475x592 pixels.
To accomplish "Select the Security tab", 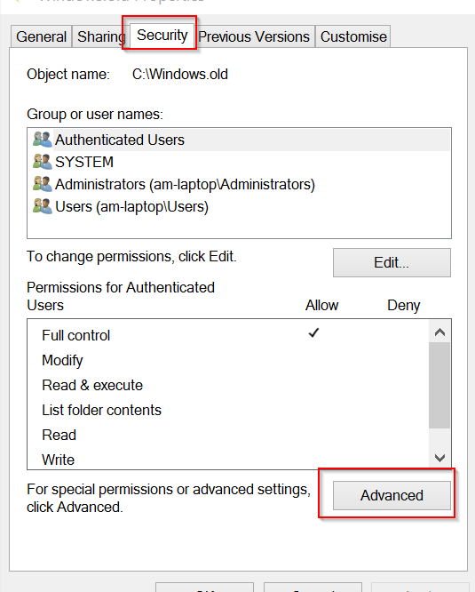I will point(162,36).
